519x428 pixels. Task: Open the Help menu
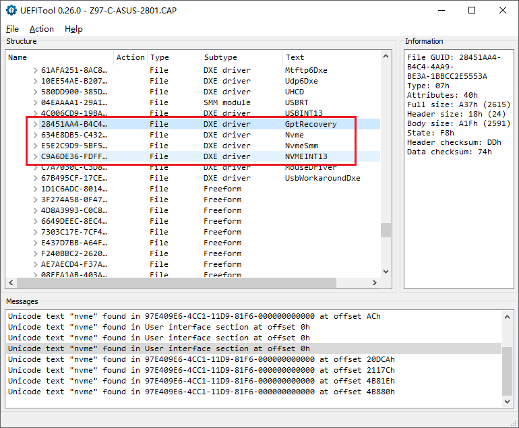pos(73,29)
